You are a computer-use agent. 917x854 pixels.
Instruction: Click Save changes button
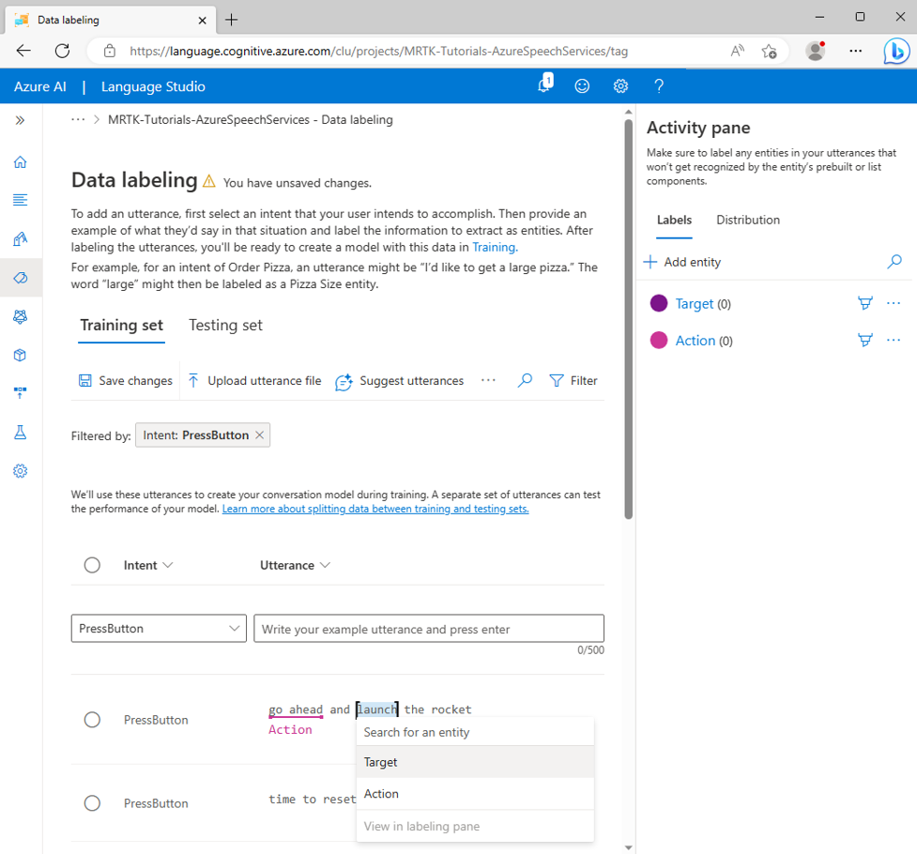[126, 381]
